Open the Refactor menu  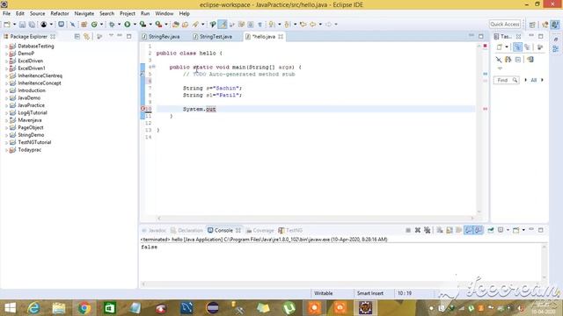(60, 13)
